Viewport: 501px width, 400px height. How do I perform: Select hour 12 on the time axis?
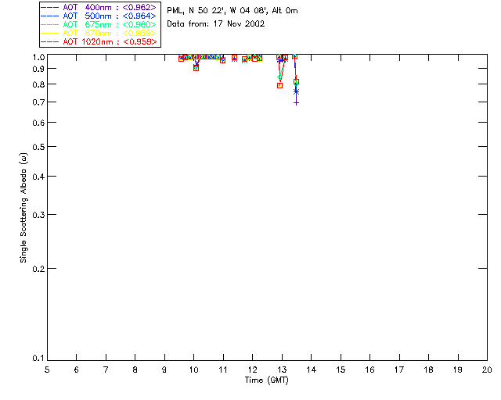pos(252,370)
